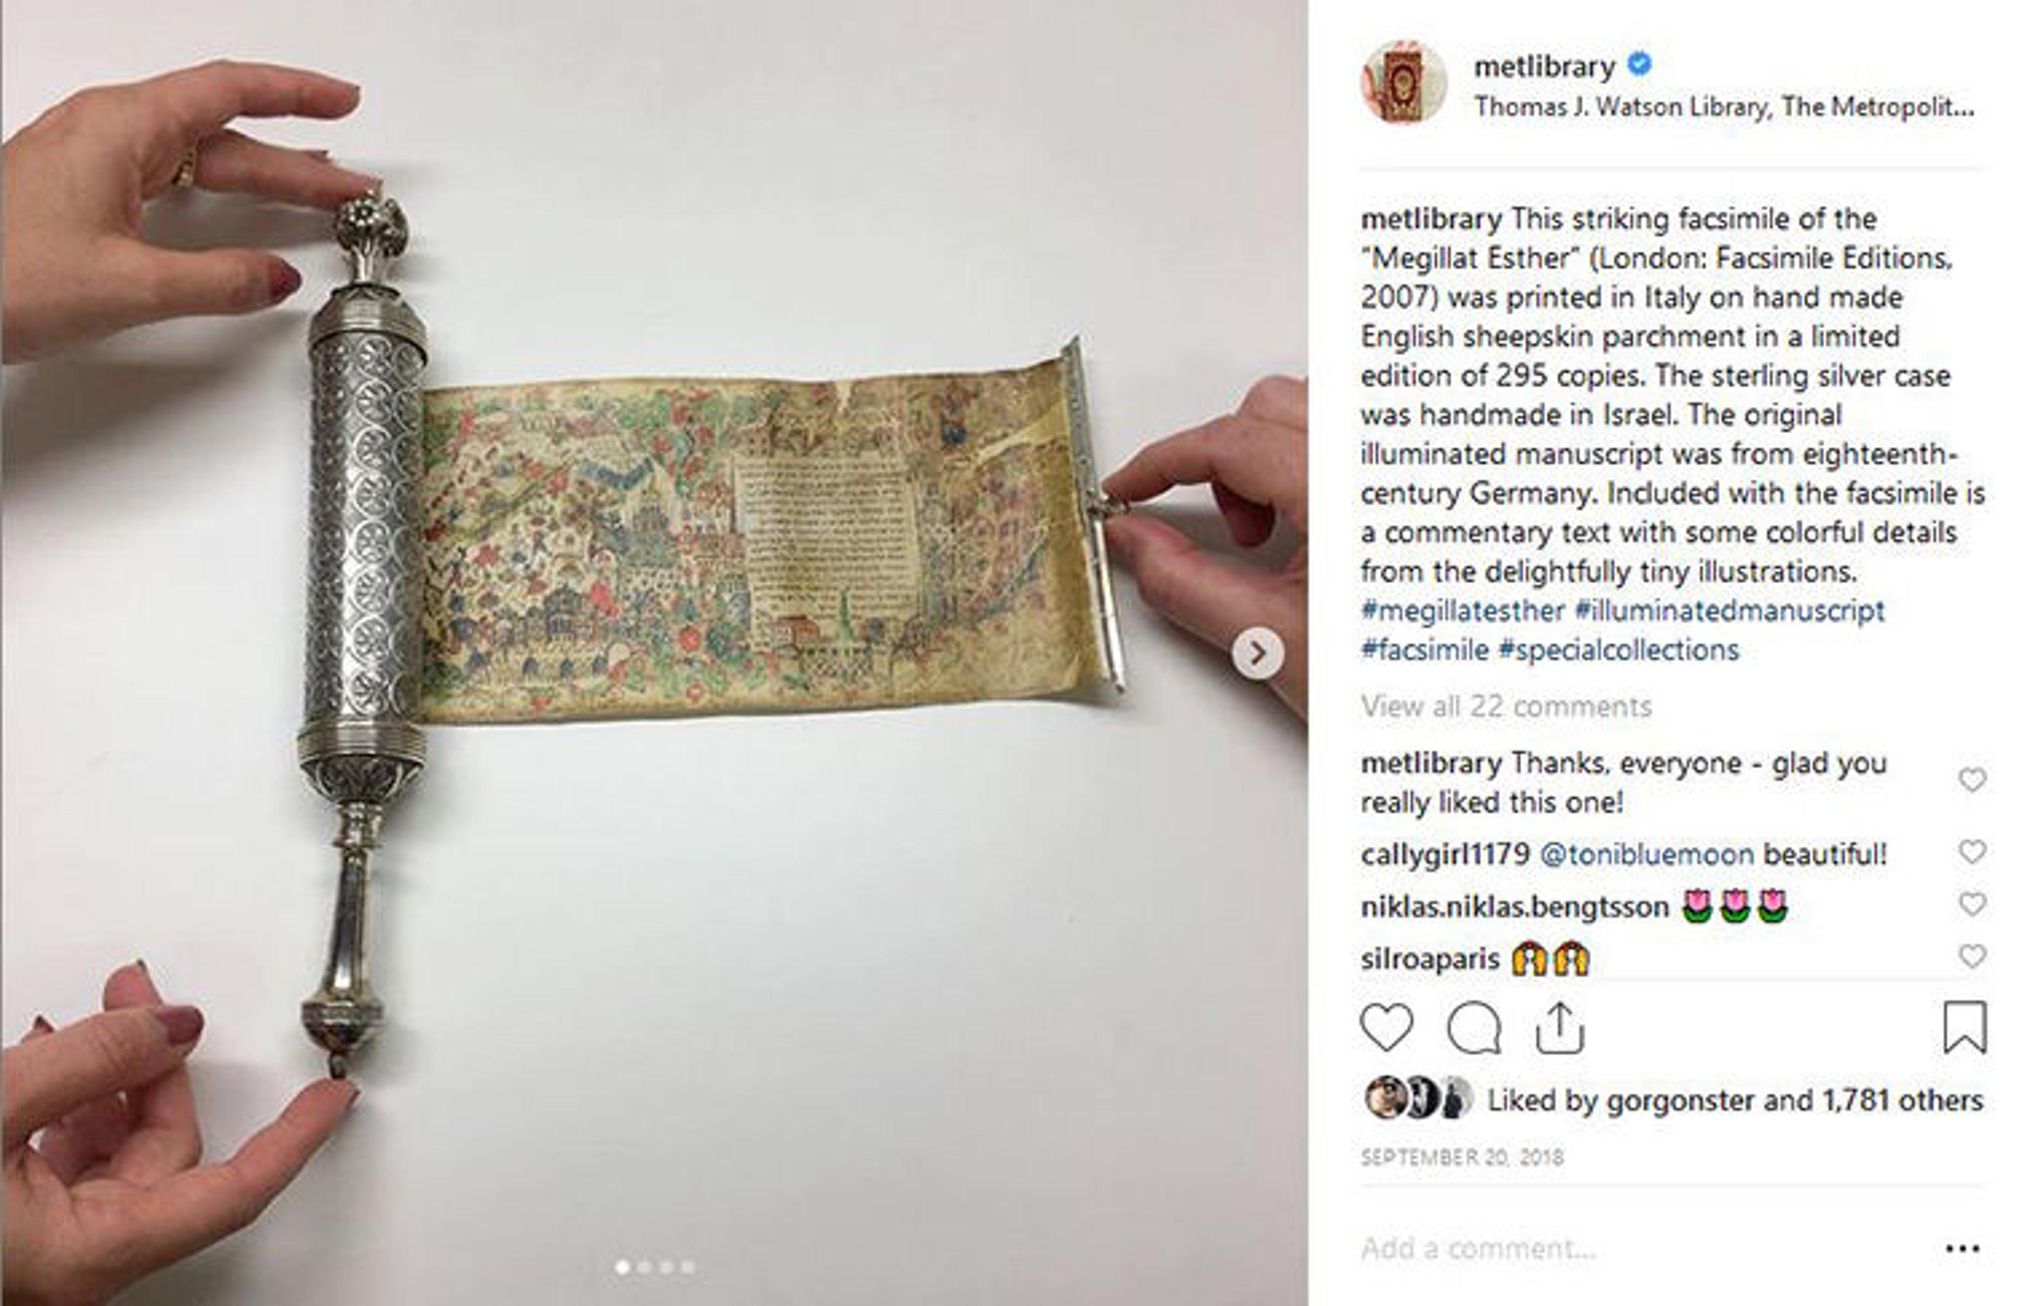
Task: Open the #specialcollections hashtag
Action: 1618,651
